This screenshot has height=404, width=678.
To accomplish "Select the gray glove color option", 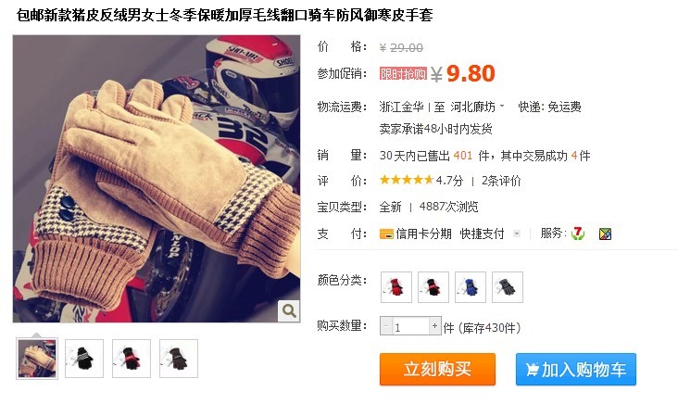I will 508,287.
